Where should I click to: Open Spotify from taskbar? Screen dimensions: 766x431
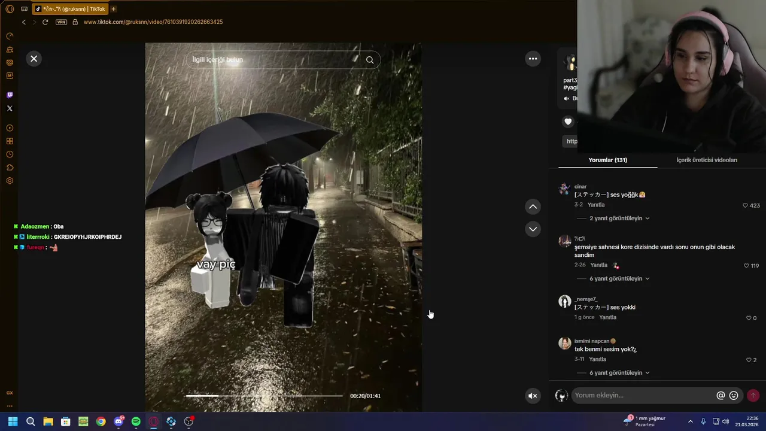[136, 421]
